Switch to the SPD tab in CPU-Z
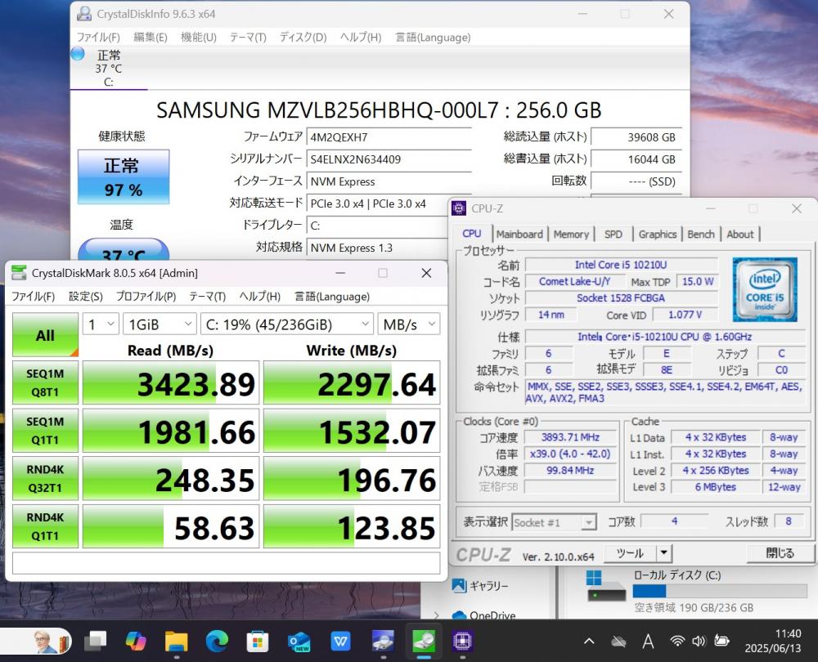 pyautogui.click(x=613, y=234)
